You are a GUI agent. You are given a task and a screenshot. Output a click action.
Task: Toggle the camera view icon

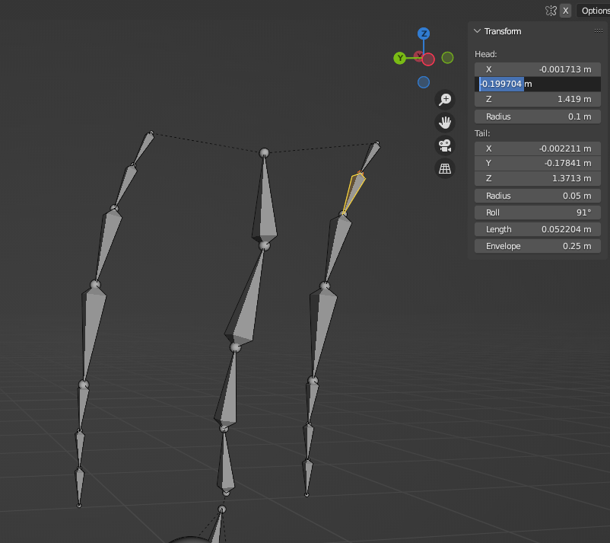[445, 145]
